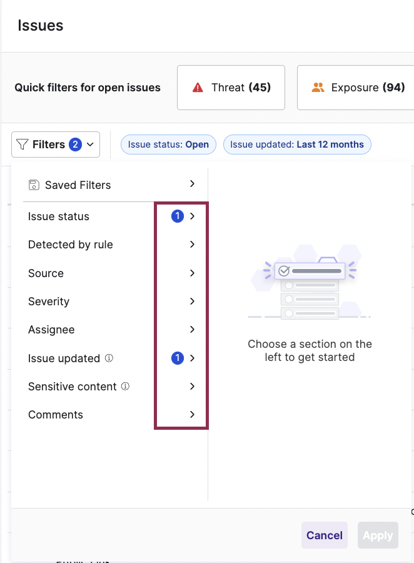Click the blue badge on Issue status

click(x=178, y=216)
